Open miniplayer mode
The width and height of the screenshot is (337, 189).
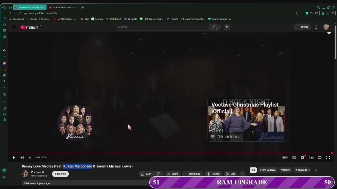311,157
